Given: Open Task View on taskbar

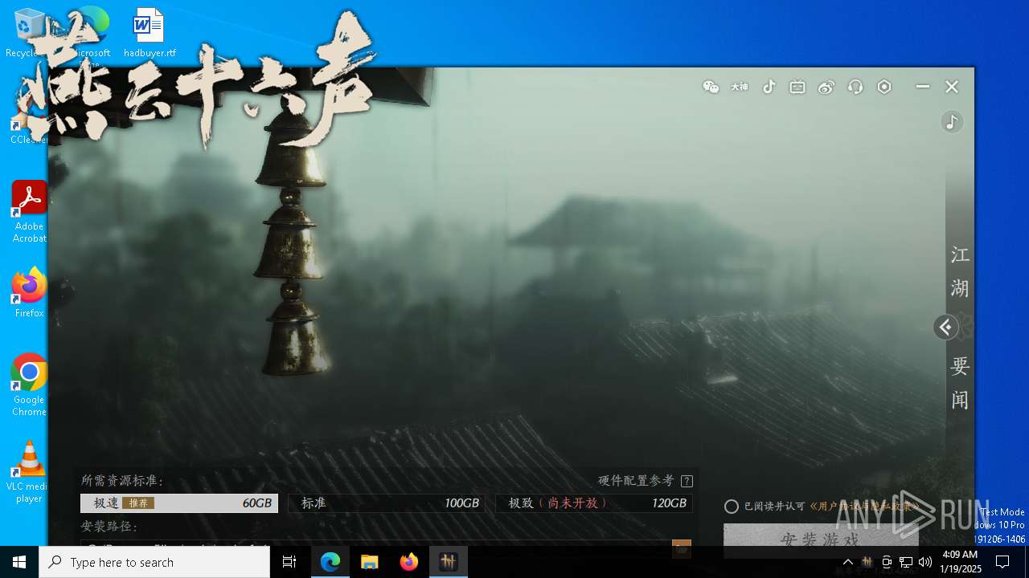Looking at the screenshot, I should pos(289,562).
